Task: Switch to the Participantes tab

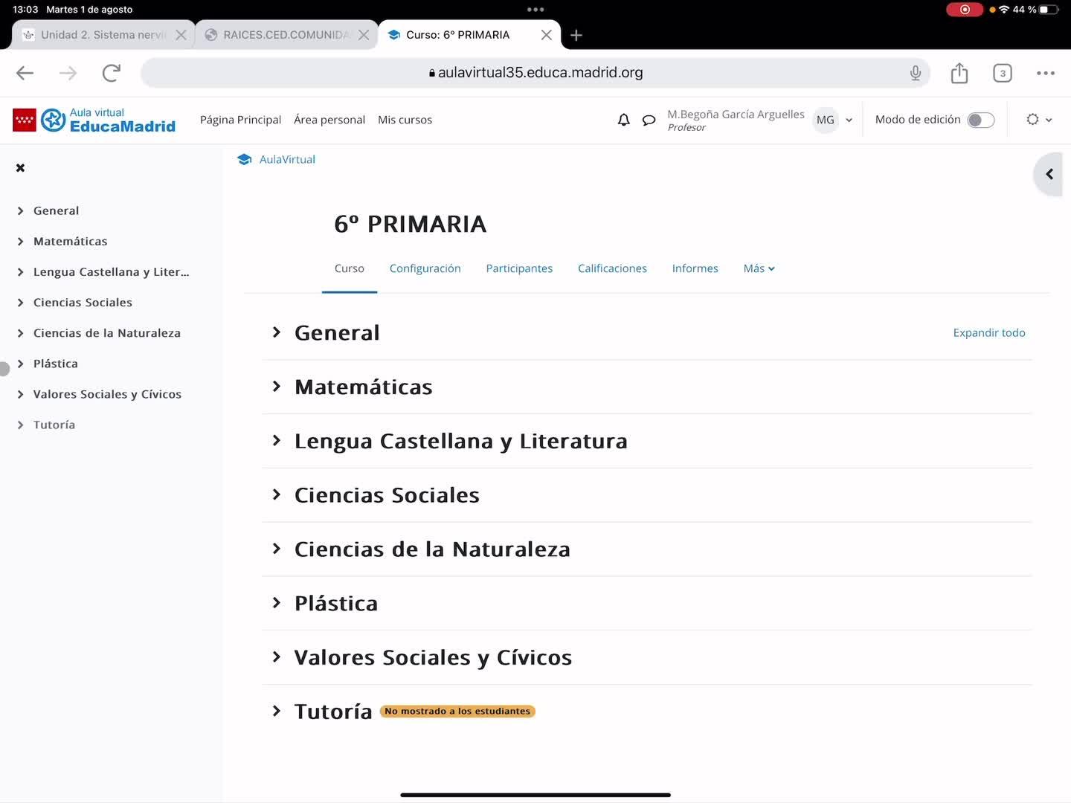Action: point(519,268)
